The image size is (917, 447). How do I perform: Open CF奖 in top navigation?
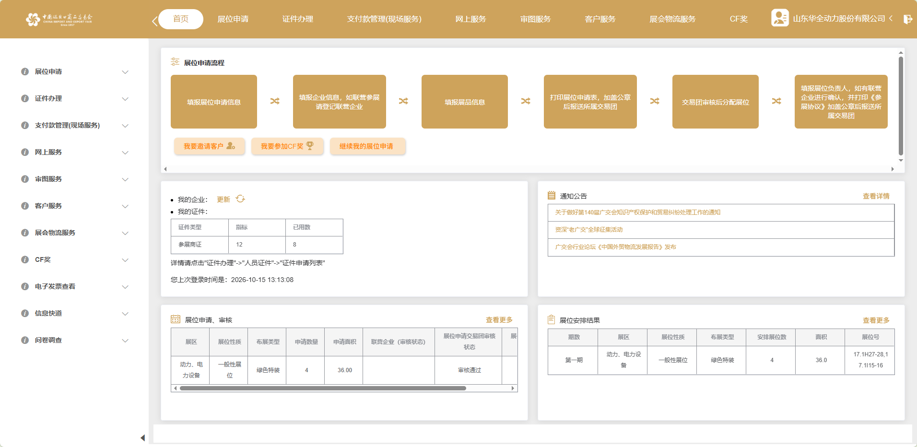pos(739,19)
